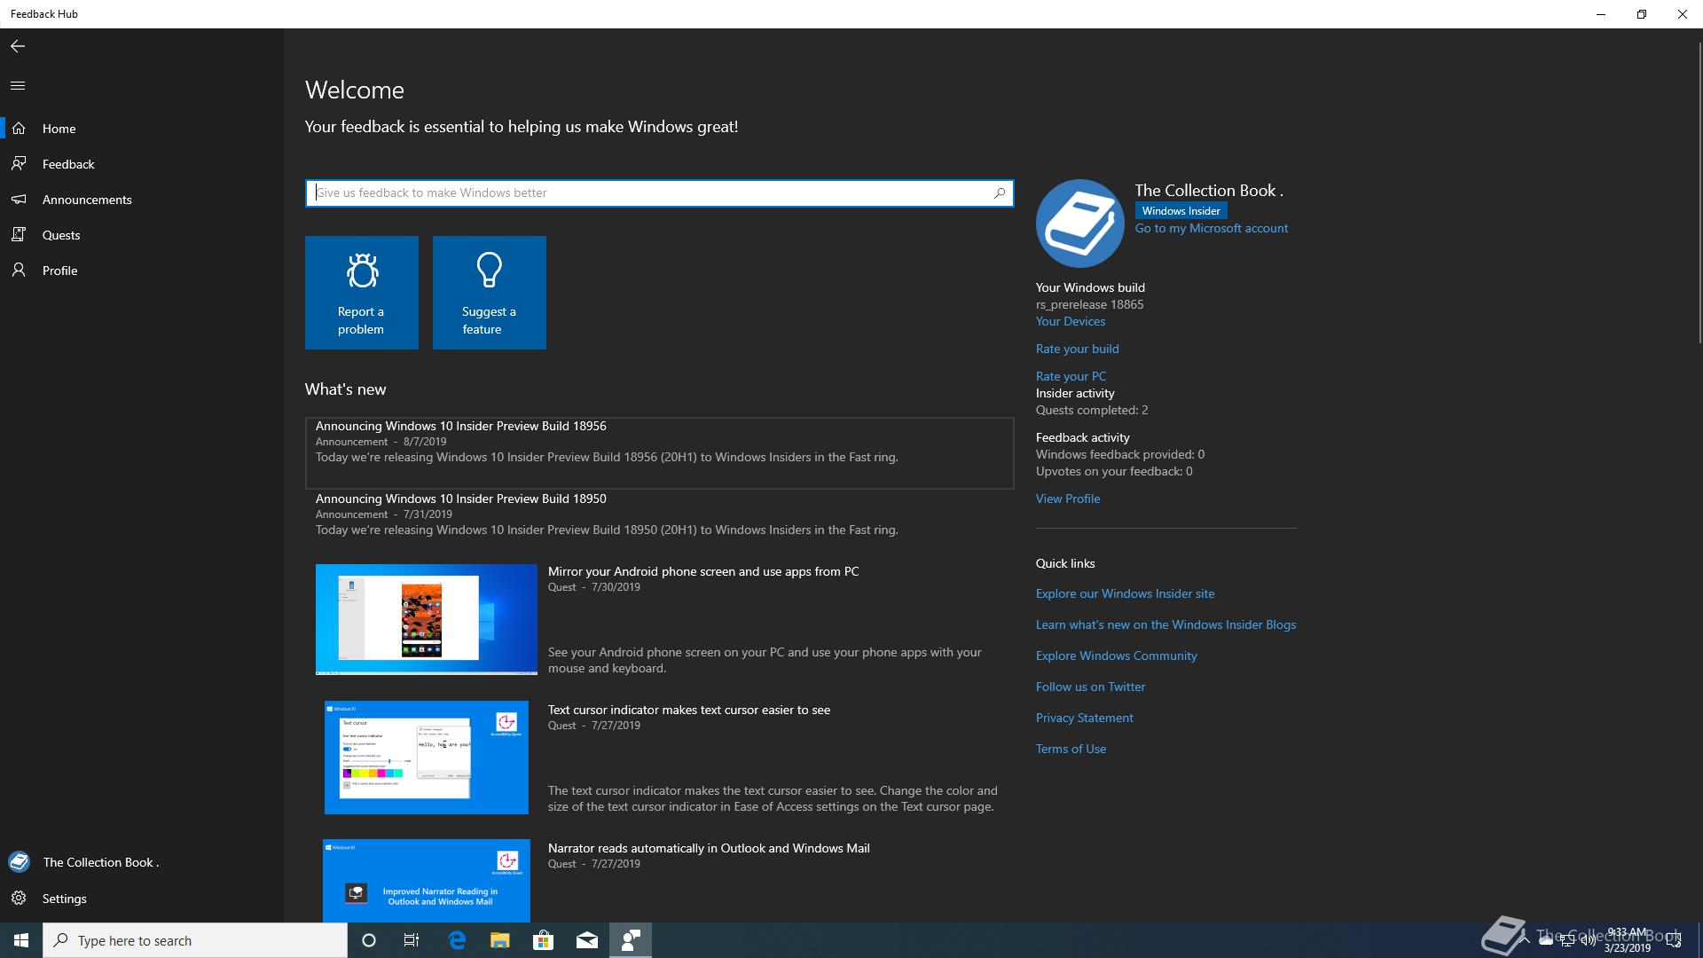Open Privacy Statement link
This screenshot has height=958, width=1703.
click(x=1085, y=718)
